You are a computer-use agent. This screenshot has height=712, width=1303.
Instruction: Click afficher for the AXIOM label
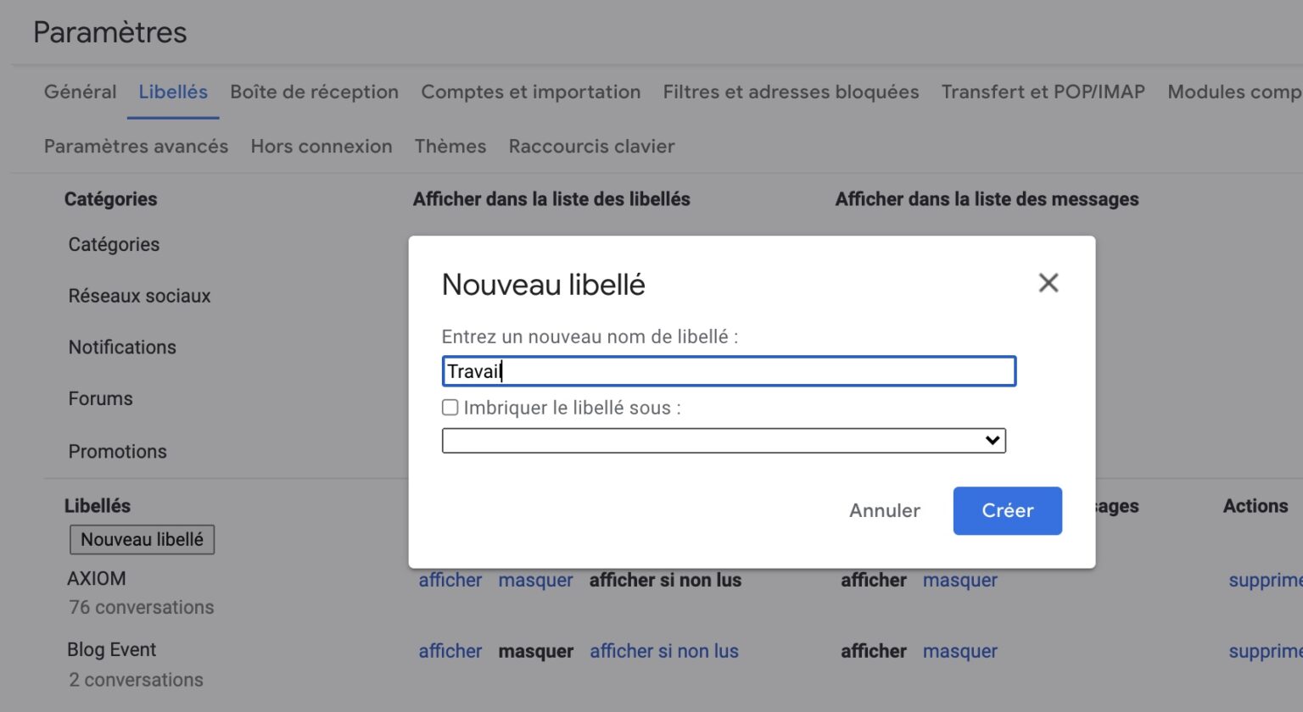[x=450, y=580]
